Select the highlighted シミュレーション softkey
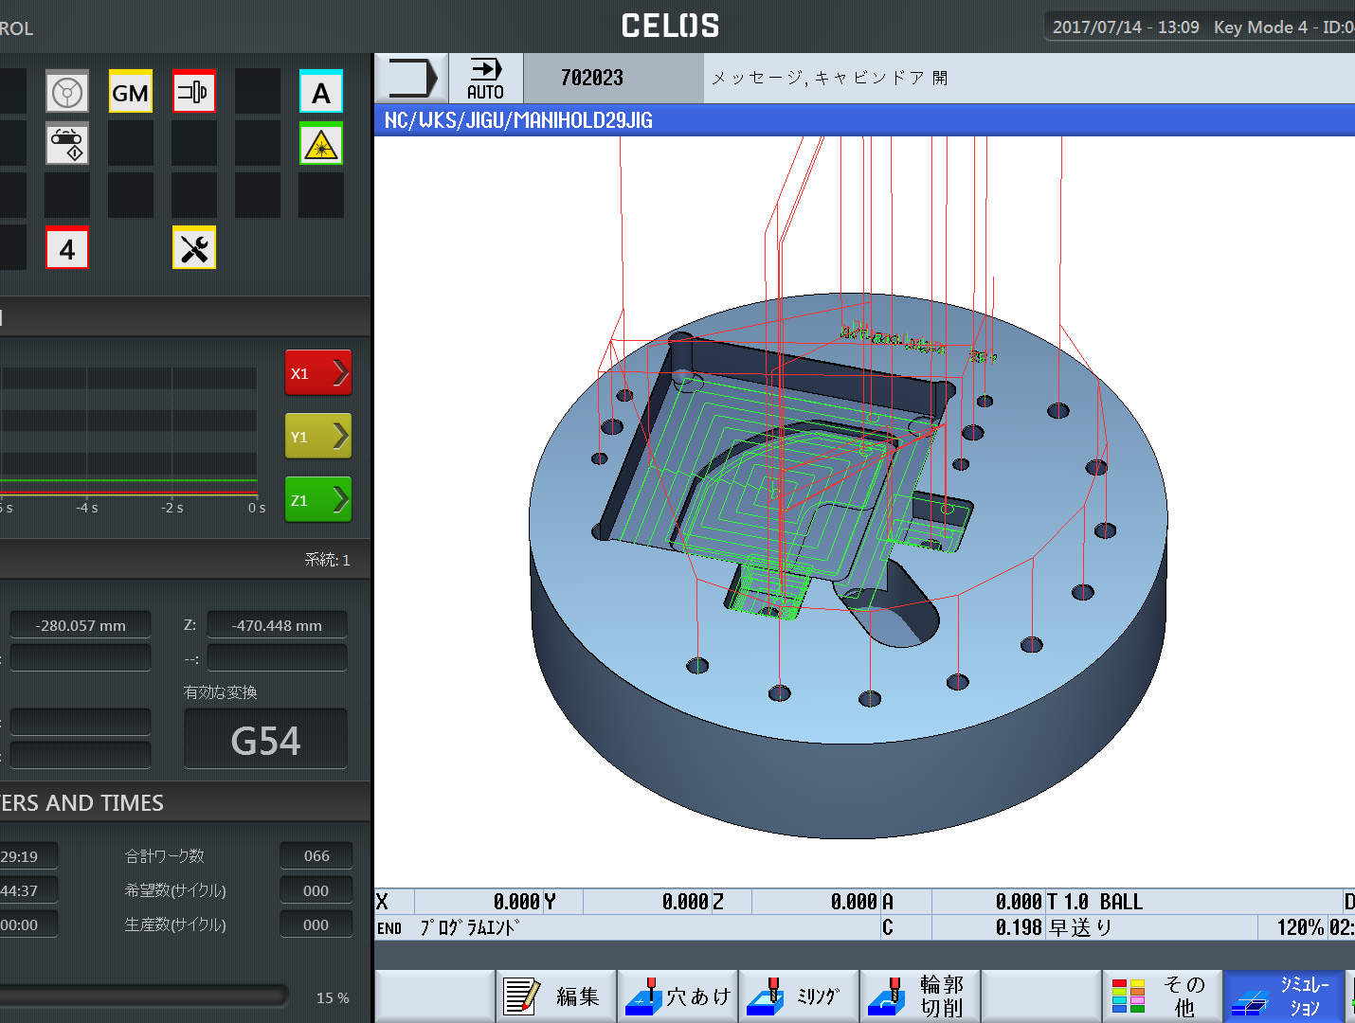Viewport: 1355px width, 1023px height. coord(1283,996)
